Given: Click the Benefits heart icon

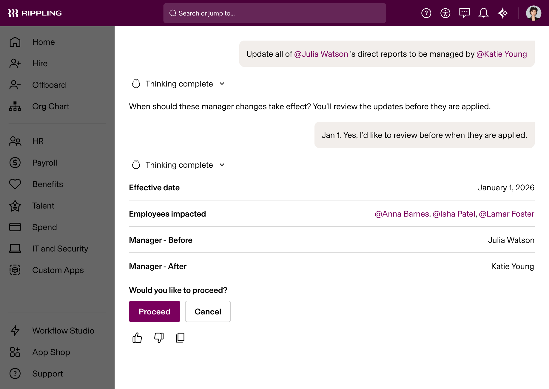Looking at the screenshot, I should pyautogui.click(x=15, y=184).
